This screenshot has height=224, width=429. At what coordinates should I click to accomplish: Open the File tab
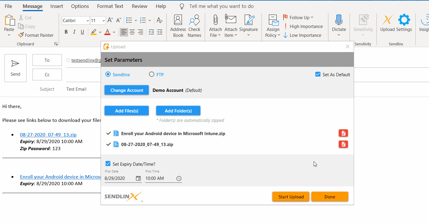pos(9,6)
